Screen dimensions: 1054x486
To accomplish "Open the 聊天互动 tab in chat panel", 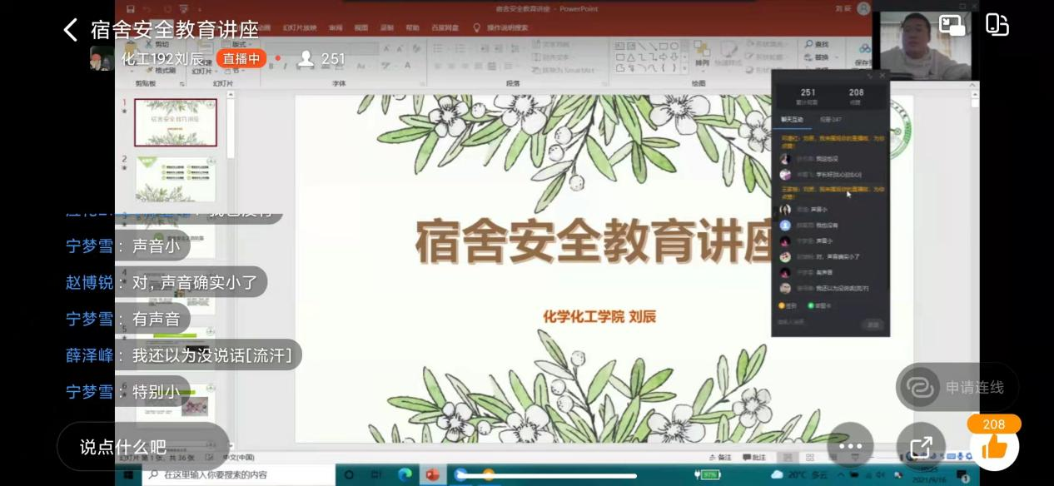I will point(792,120).
